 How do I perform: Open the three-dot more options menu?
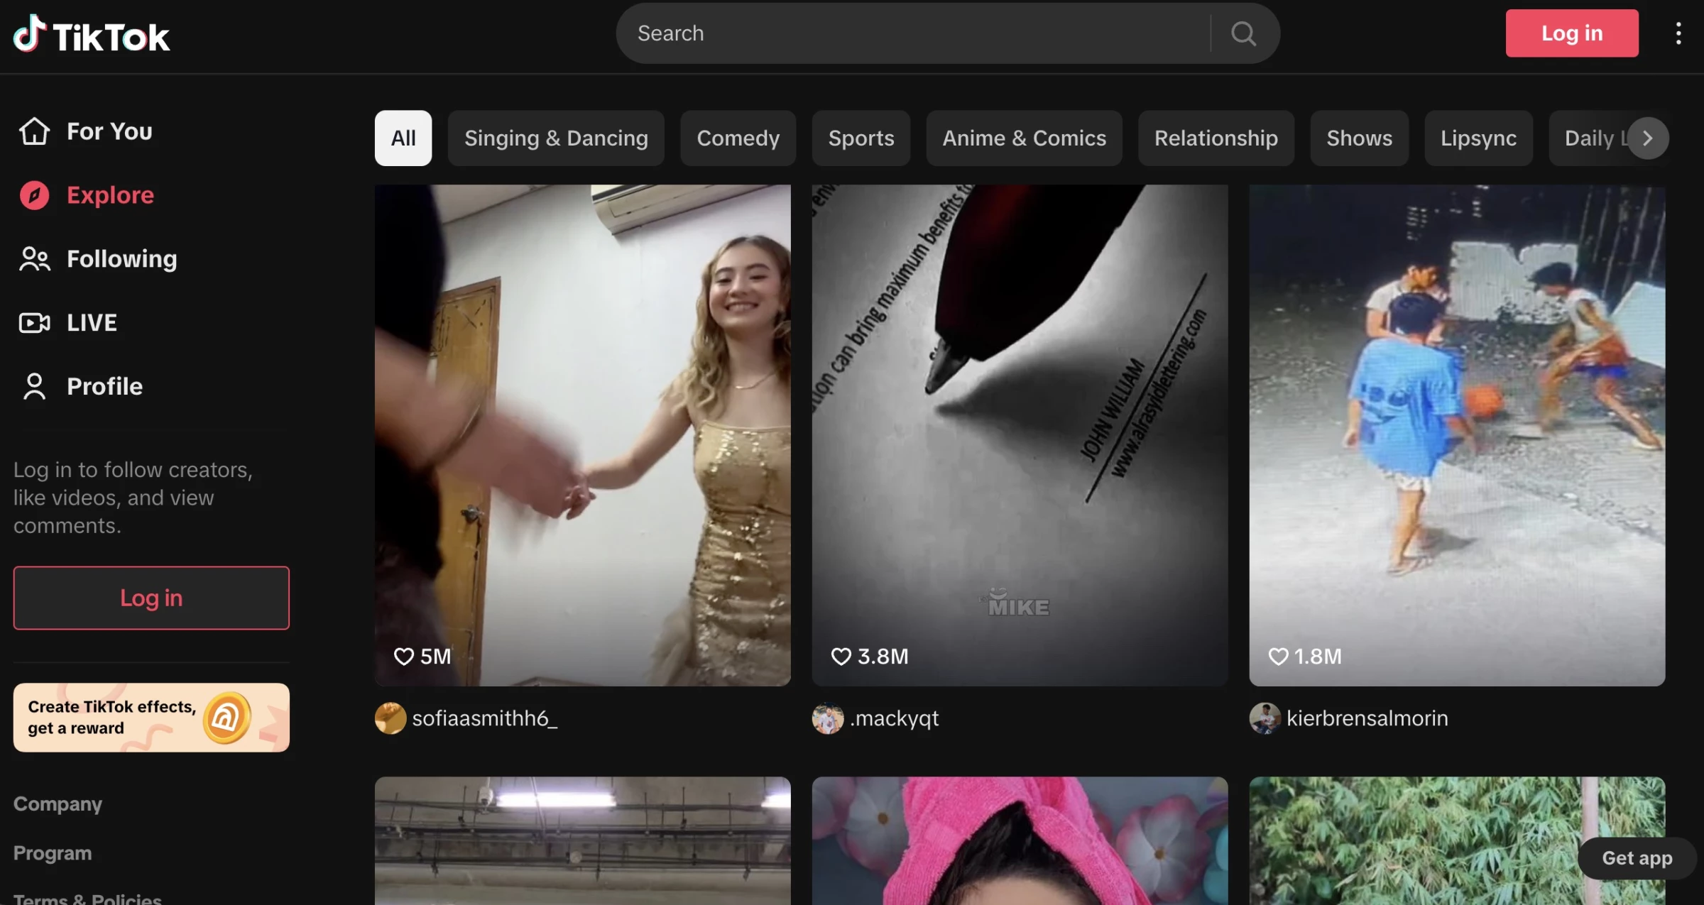point(1678,33)
